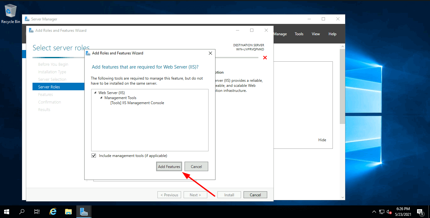Minimize the Server Manager window
430x218 pixels.
point(309,19)
